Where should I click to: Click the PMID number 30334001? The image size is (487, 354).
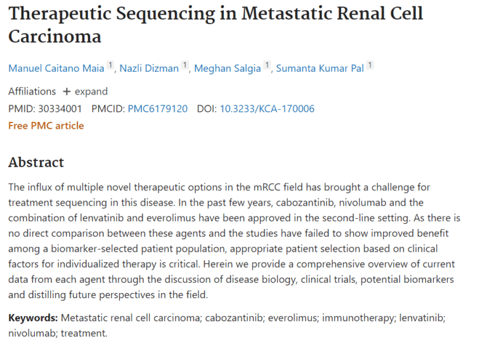60,108
